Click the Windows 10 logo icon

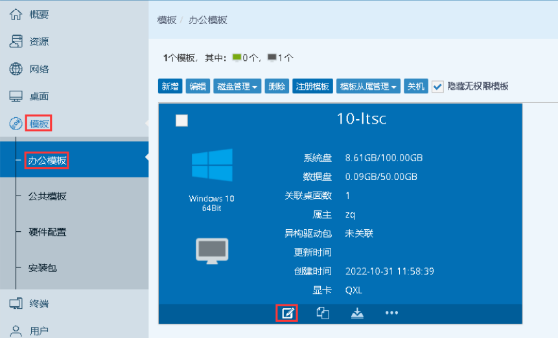pos(211,165)
